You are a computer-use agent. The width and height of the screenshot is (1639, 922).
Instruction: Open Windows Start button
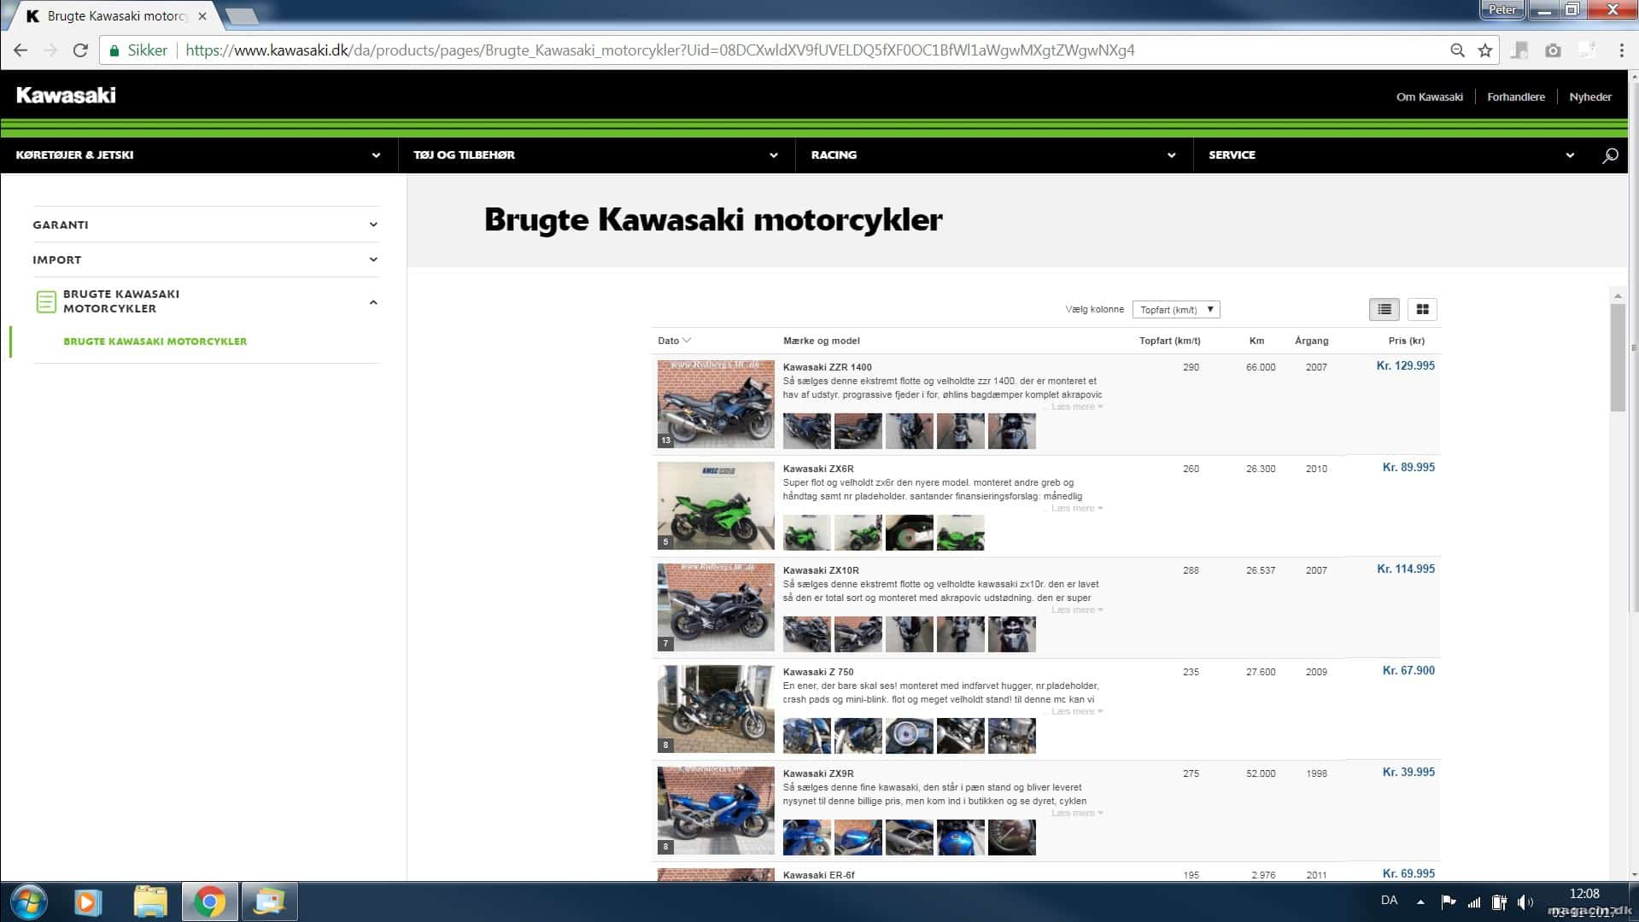[x=27, y=902]
